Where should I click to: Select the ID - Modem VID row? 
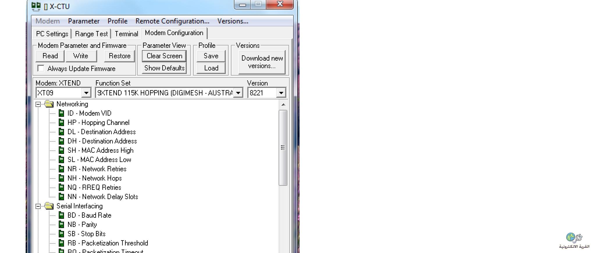coord(89,113)
